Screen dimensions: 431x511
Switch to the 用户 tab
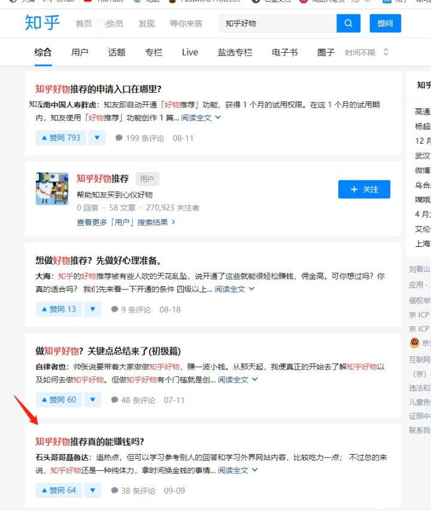(x=80, y=52)
